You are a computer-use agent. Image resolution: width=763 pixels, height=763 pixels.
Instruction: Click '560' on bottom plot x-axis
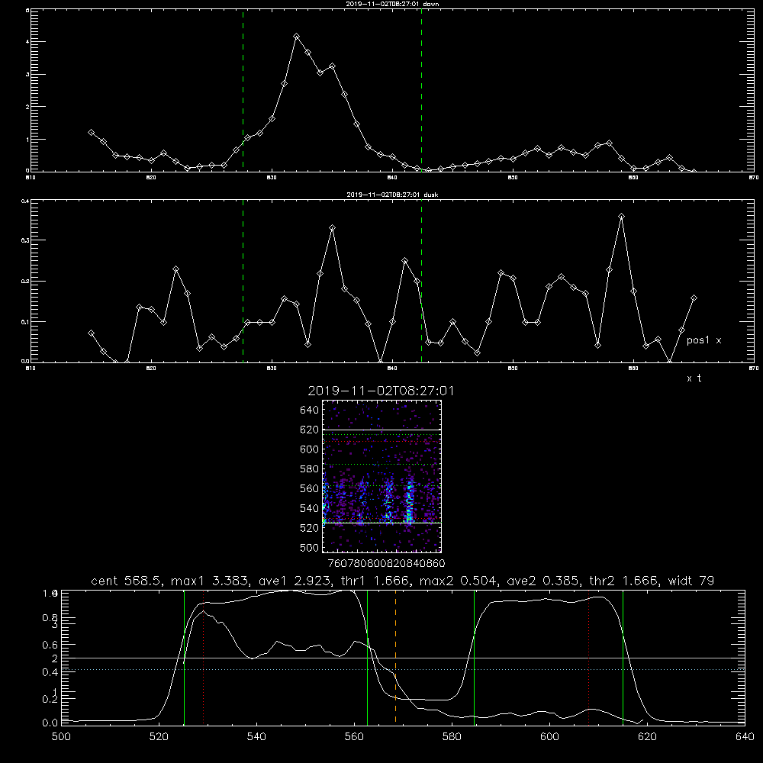click(354, 737)
